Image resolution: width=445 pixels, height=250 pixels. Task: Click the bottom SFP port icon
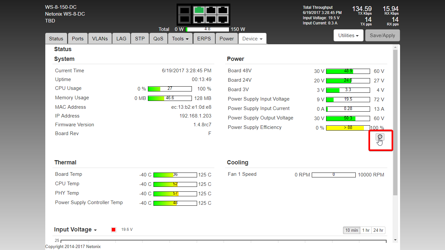(184, 19)
